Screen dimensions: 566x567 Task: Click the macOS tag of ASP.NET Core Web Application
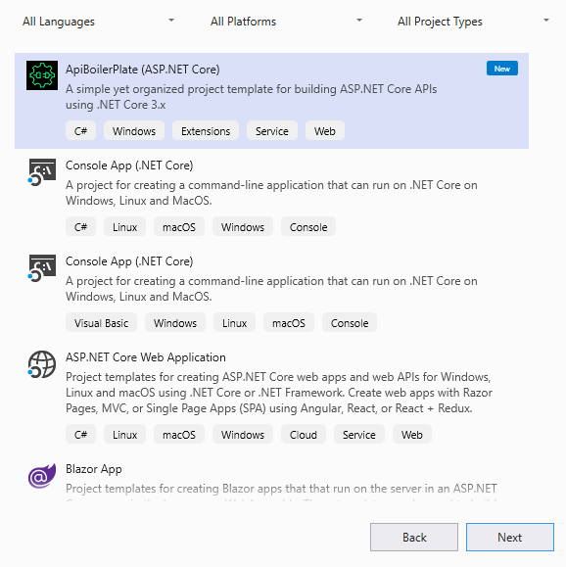179,434
